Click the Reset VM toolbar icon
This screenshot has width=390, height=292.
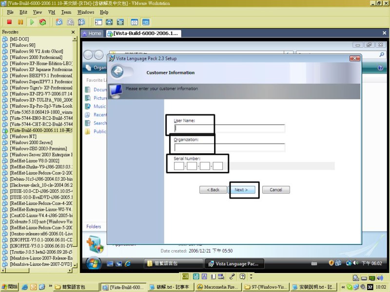[x=43, y=22]
